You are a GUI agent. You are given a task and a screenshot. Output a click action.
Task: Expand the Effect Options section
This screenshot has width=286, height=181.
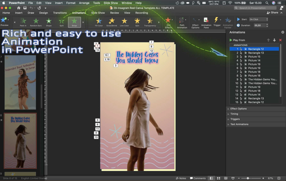tap(238, 109)
